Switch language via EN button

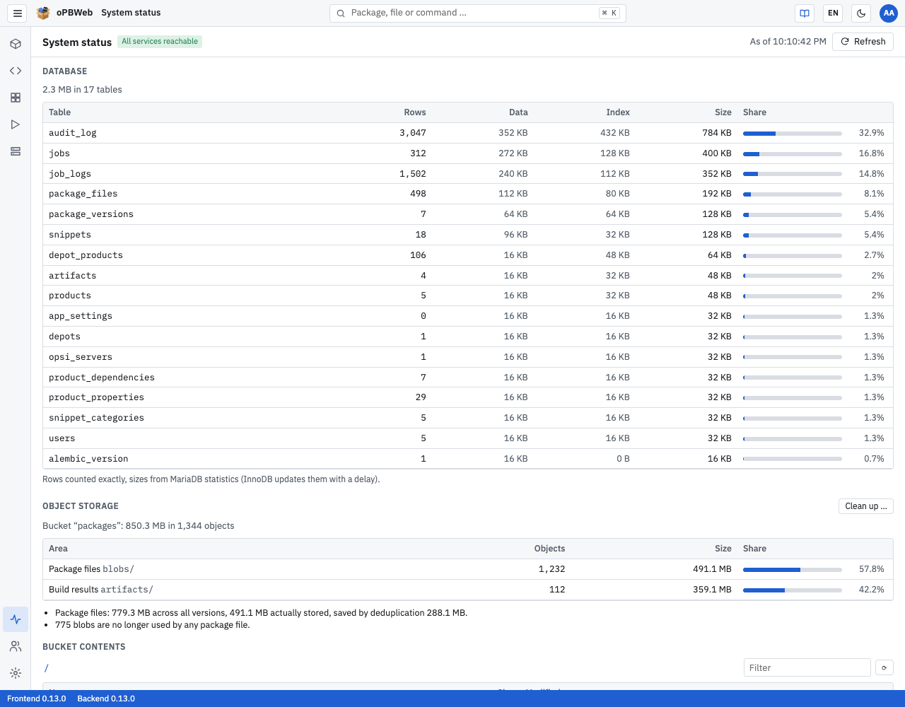833,13
